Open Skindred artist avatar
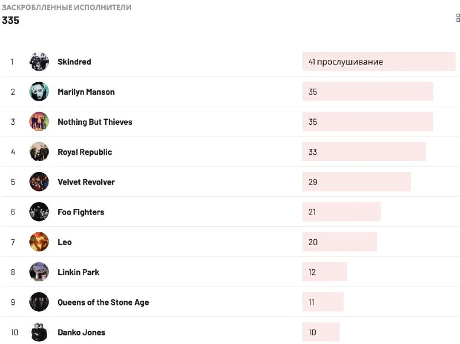Screen dimensions: 460x344 [x=39, y=62]
